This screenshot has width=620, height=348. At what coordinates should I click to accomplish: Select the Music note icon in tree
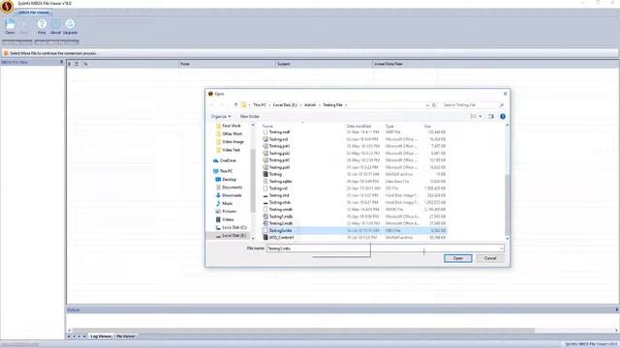pos(218,203)
